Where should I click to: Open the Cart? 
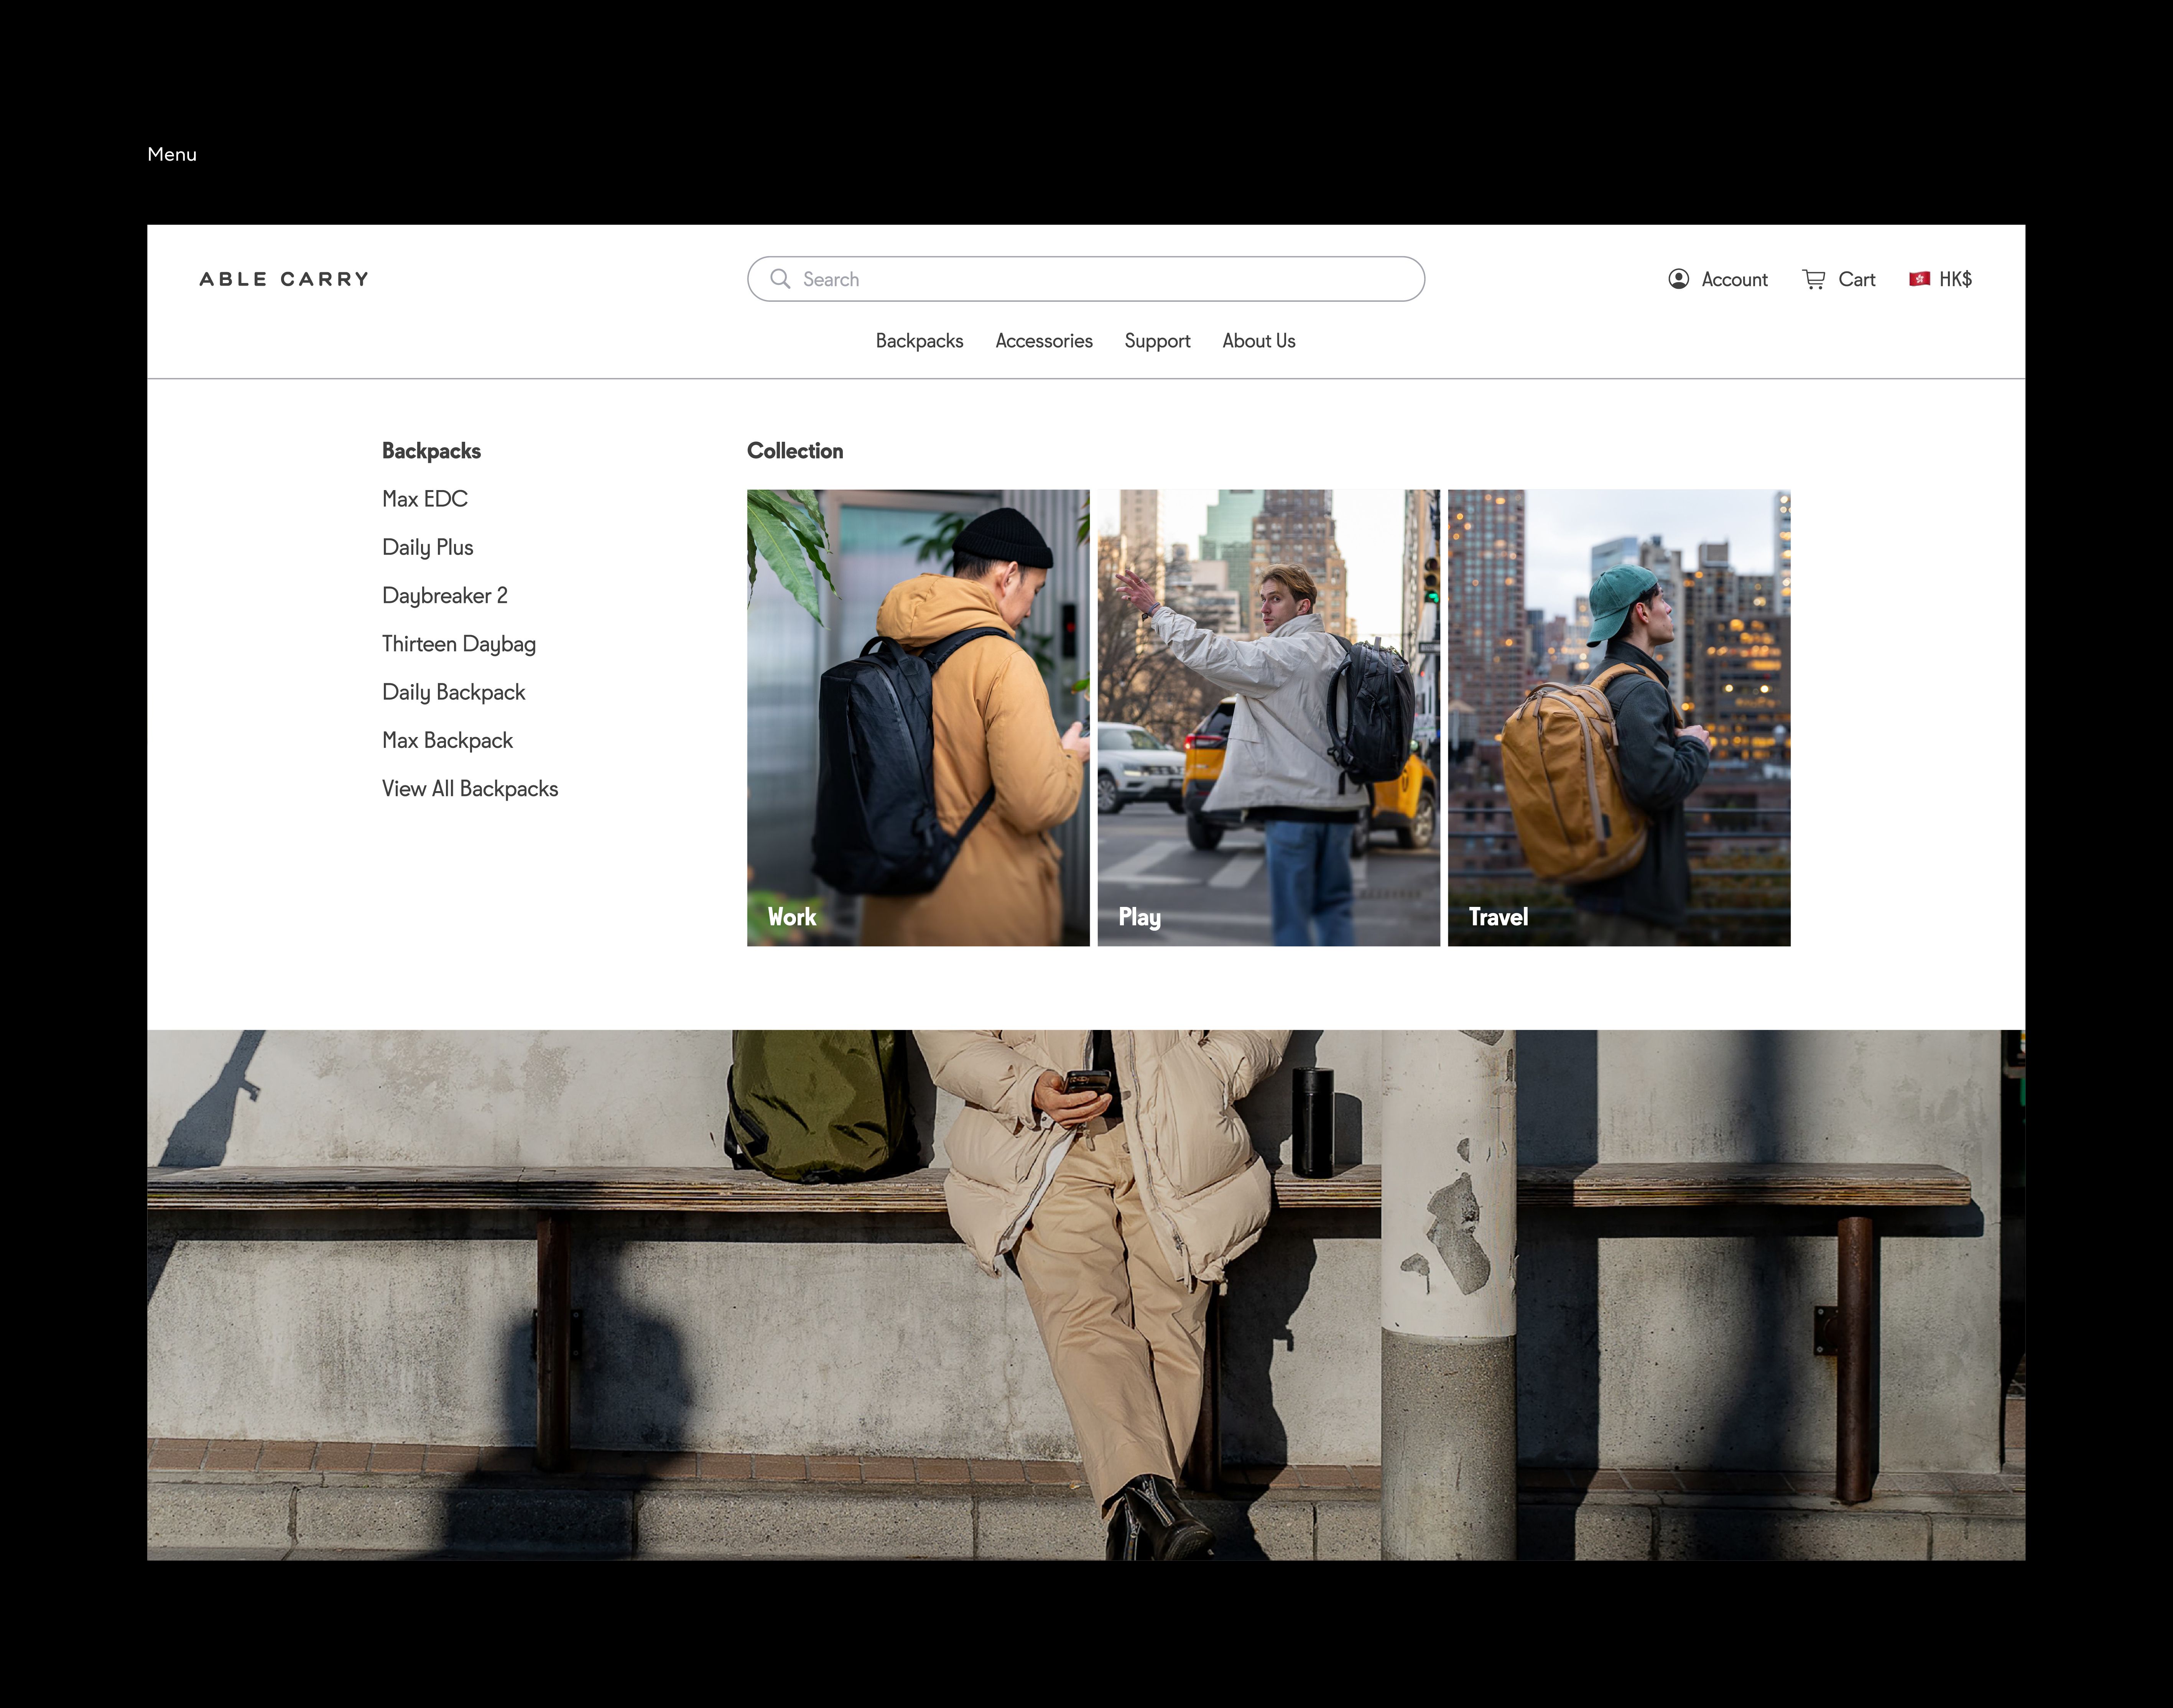[1839, 279]
